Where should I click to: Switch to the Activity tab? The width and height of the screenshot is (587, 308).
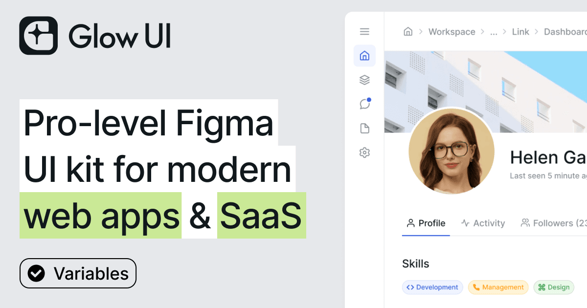pyautogui.click(x=483, y=223)
